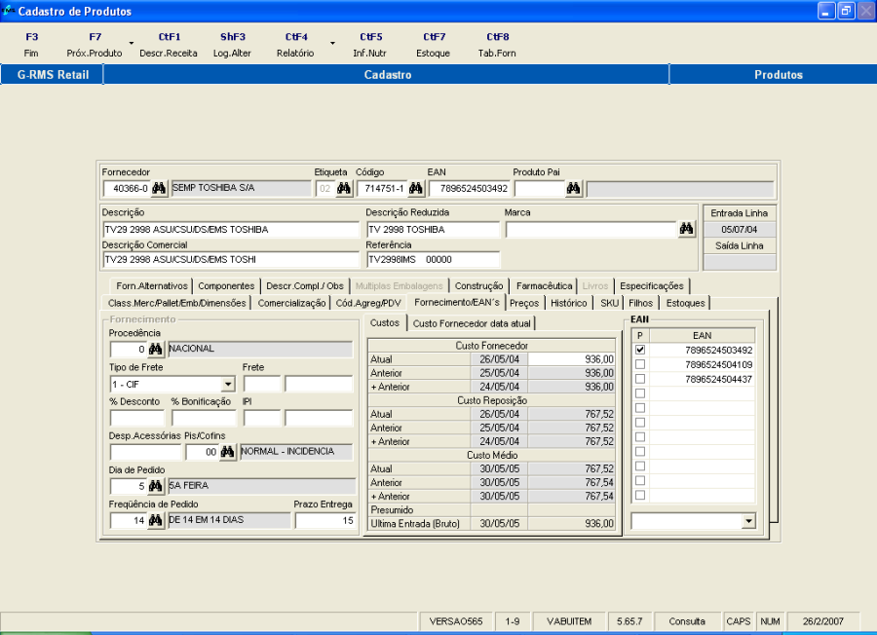877x635 pixels.
Task: Expand the combo box below EAN list
Action: click(x=749, y=521)
